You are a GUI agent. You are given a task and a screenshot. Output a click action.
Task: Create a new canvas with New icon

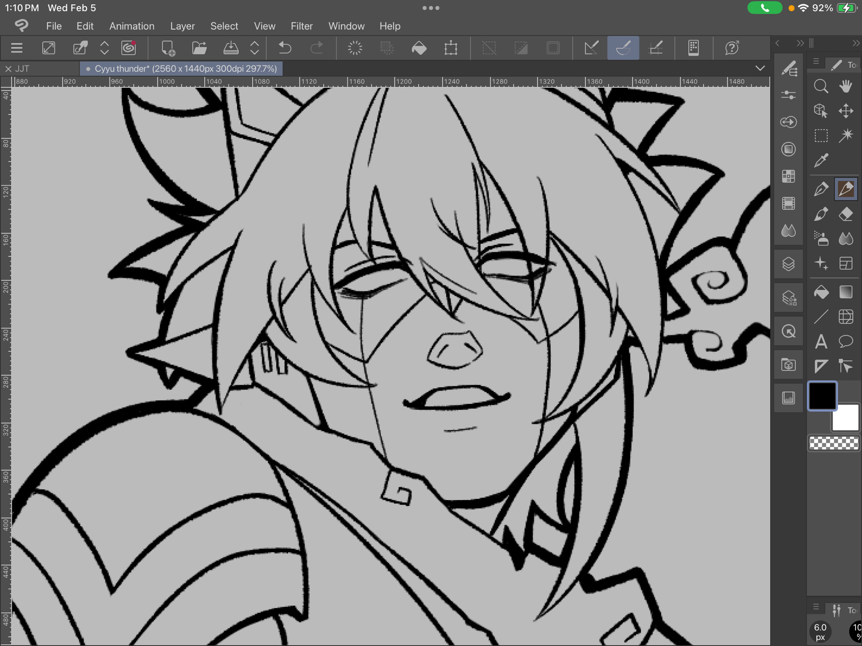[x=168, y=48]
